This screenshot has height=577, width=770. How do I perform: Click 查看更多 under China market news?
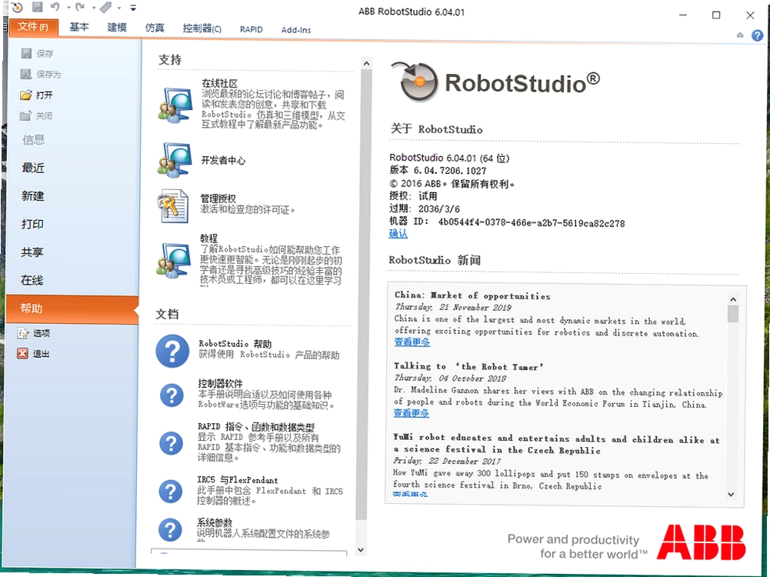[x=412, y=342]
